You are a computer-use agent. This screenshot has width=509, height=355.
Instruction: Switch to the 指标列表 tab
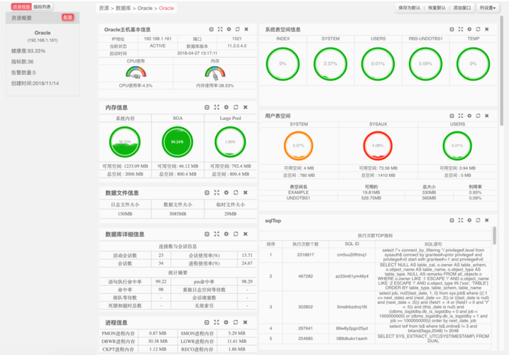click(x=42, y=7)
